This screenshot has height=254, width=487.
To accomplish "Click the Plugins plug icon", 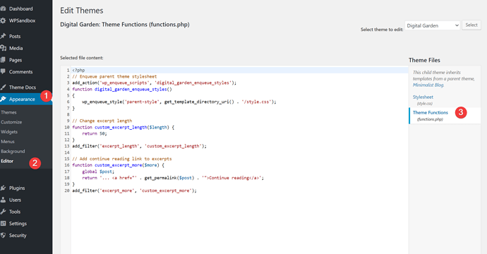I will click(x=3, y=188).
